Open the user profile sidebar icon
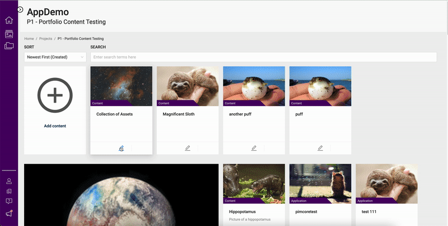This screenshot has width=448, height=226. coord(9,181)
